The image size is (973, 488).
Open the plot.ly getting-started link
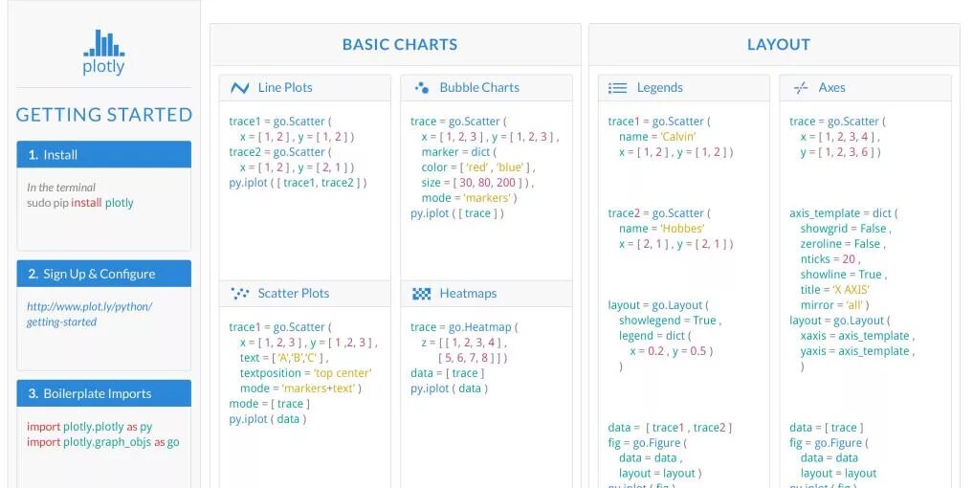89,314
